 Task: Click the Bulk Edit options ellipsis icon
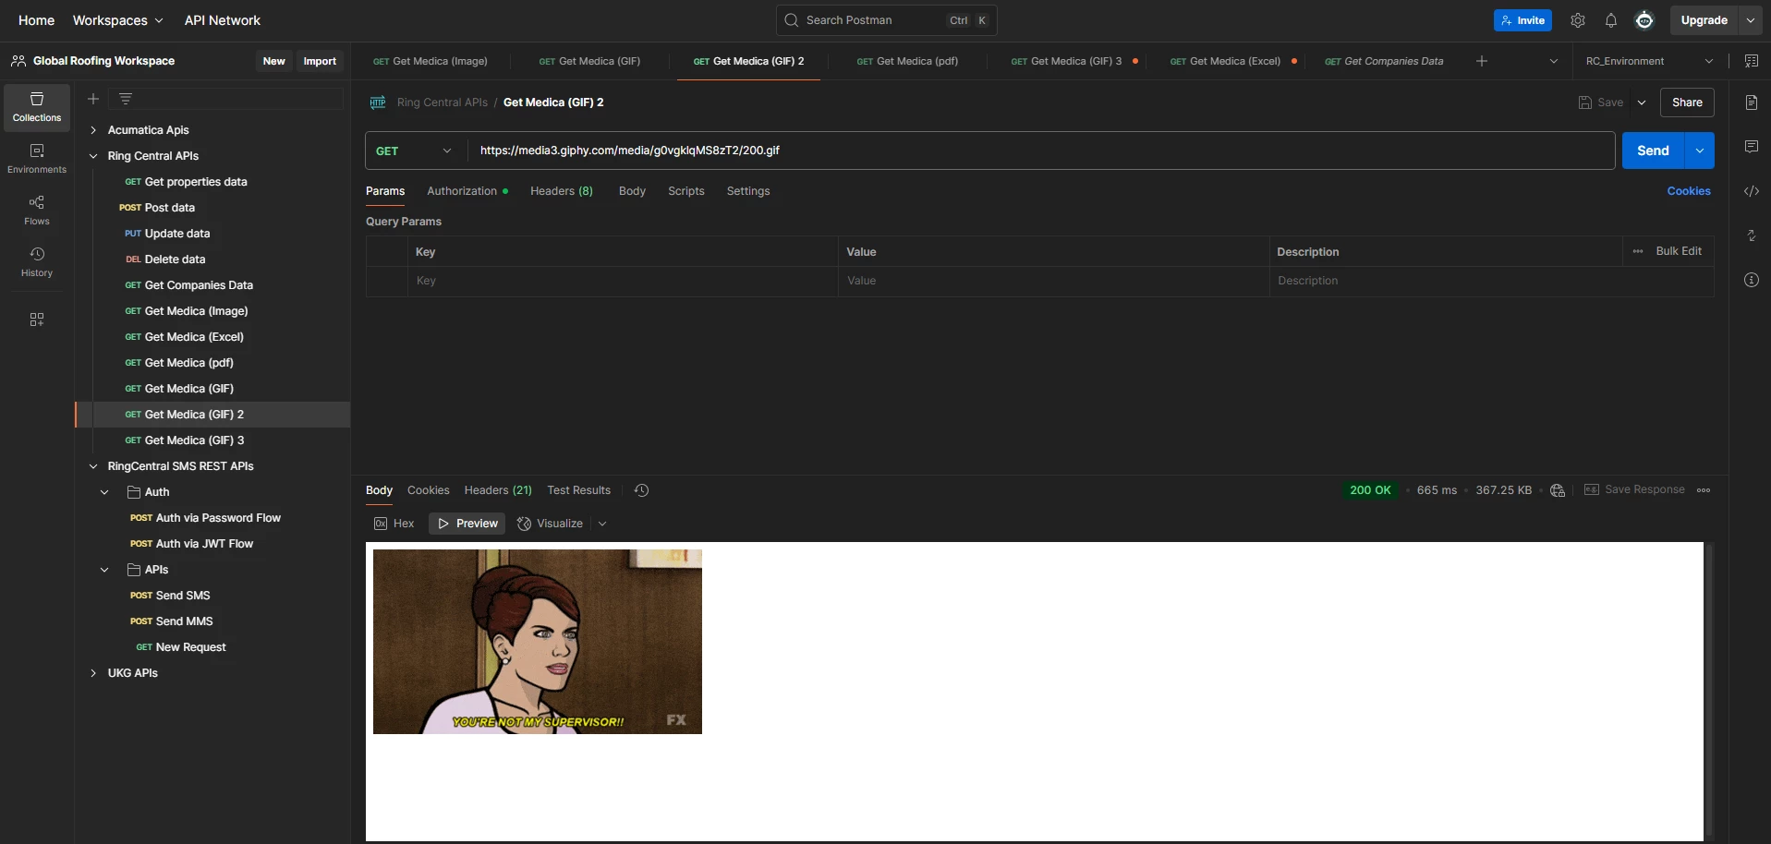click(x=1638, y=251)
